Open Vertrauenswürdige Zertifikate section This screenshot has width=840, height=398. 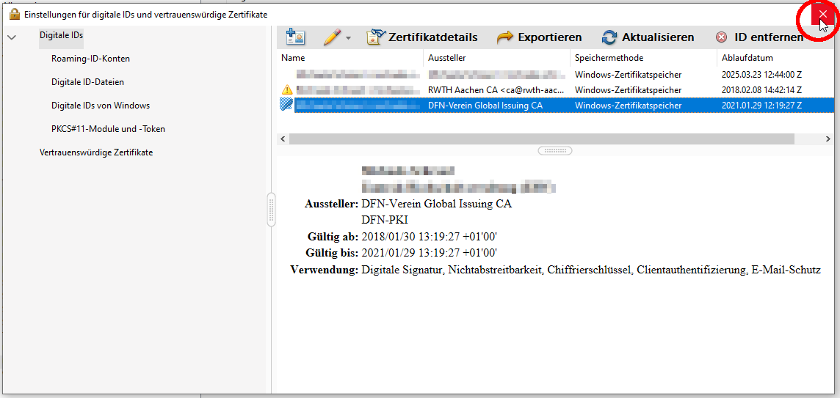pos(96,152)
